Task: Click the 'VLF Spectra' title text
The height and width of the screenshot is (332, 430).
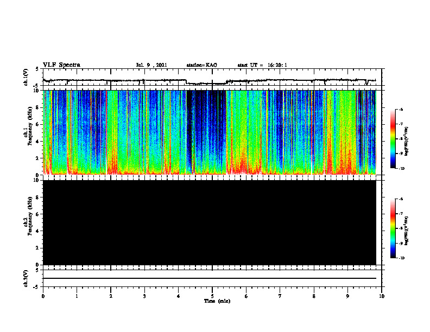Action: [x=61, y=65]
